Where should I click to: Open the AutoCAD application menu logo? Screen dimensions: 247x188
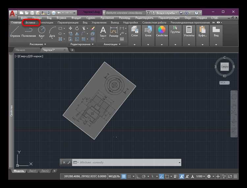(13, 14)
